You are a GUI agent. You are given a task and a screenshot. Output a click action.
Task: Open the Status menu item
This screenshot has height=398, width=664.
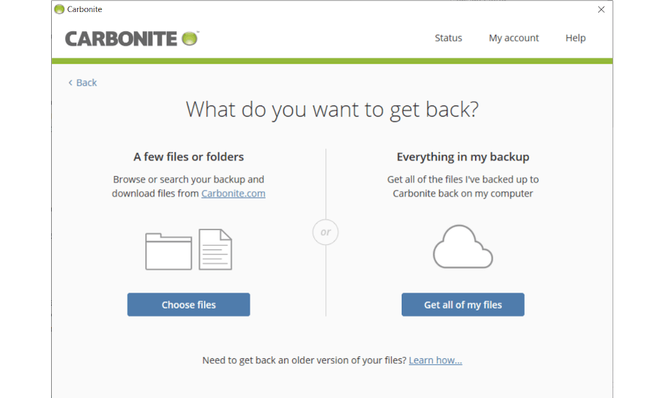click(448, 38)
